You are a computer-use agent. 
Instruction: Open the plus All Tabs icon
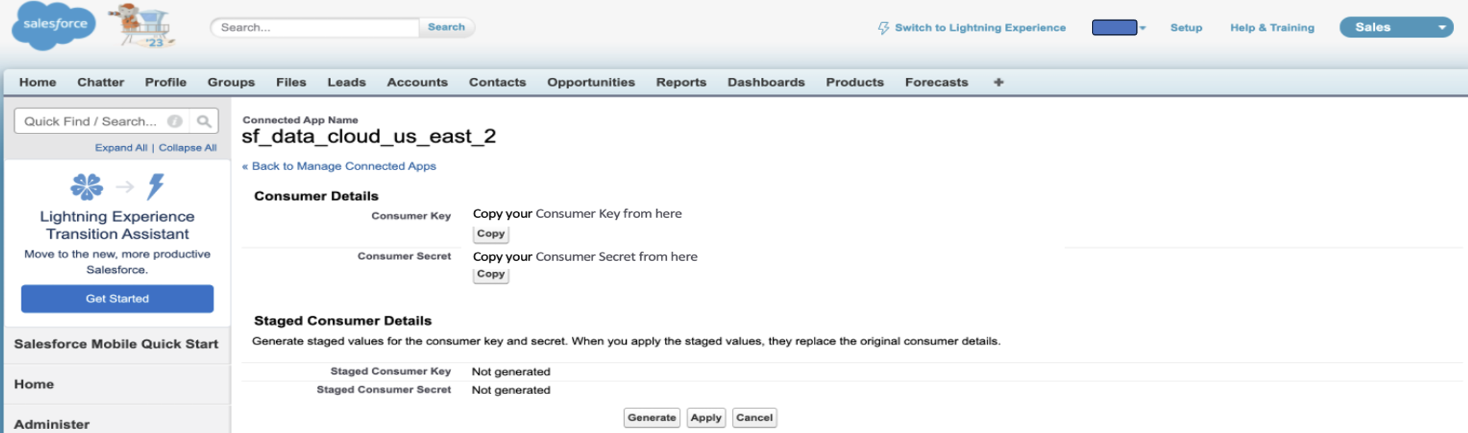coord(999,82)
